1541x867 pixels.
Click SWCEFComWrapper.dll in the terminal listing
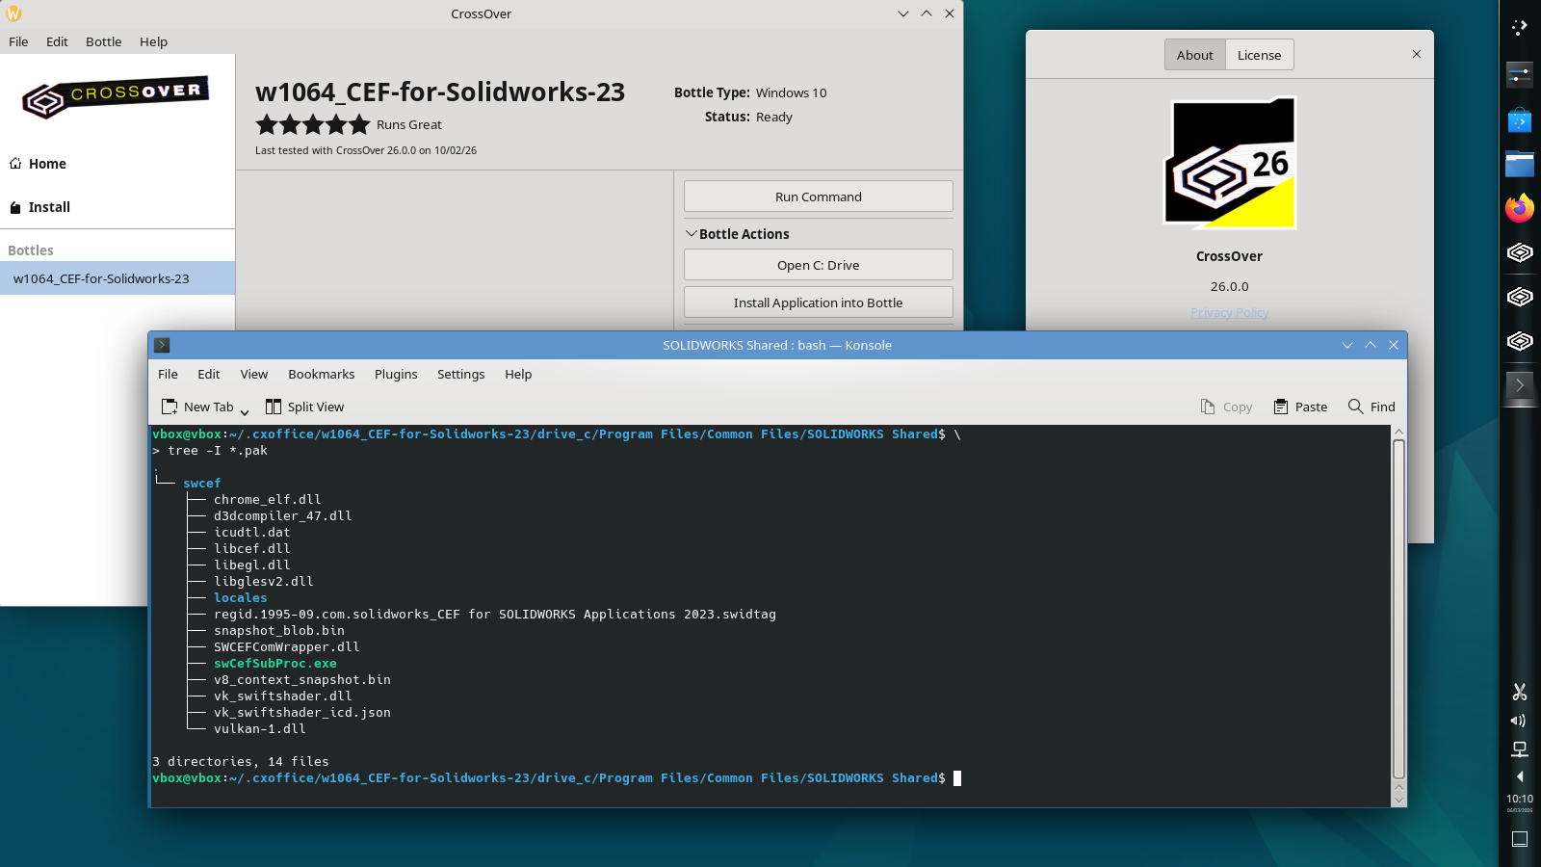pos(287,647)
